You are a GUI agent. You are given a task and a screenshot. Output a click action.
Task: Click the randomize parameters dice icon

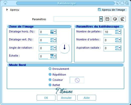coord(115,19)
